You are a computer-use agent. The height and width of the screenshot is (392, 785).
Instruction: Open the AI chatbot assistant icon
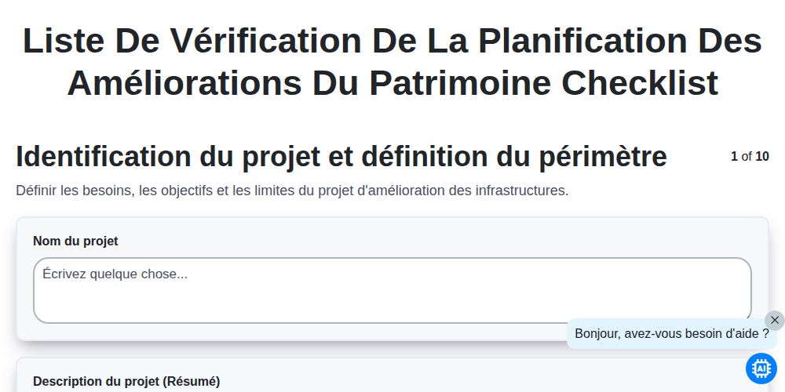(761, 368)
